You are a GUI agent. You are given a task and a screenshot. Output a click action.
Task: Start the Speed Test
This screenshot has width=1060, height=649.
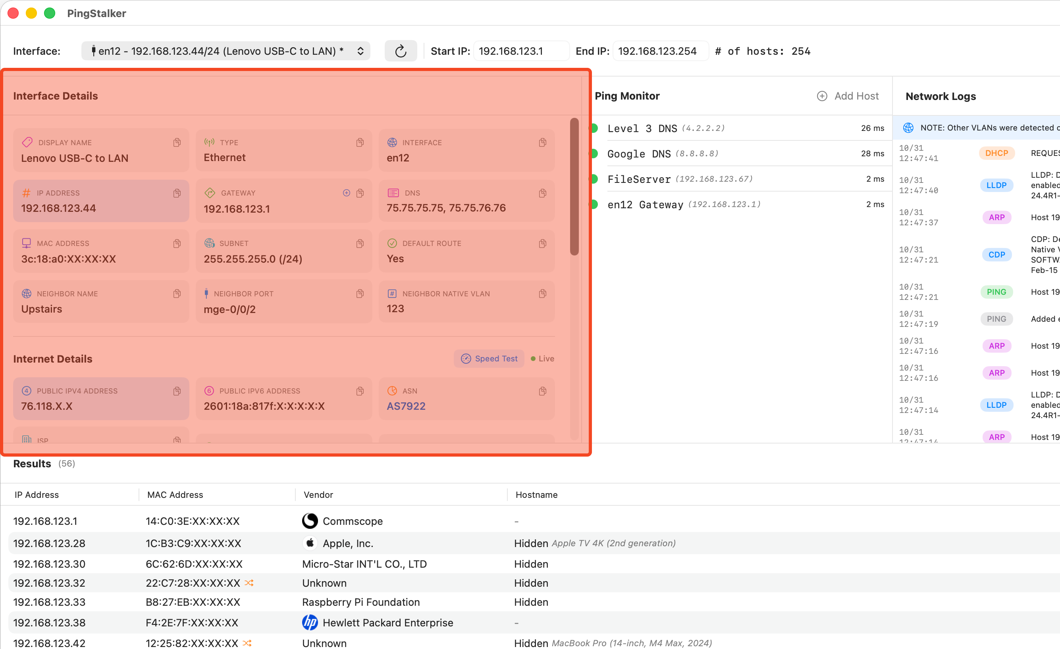489,359
